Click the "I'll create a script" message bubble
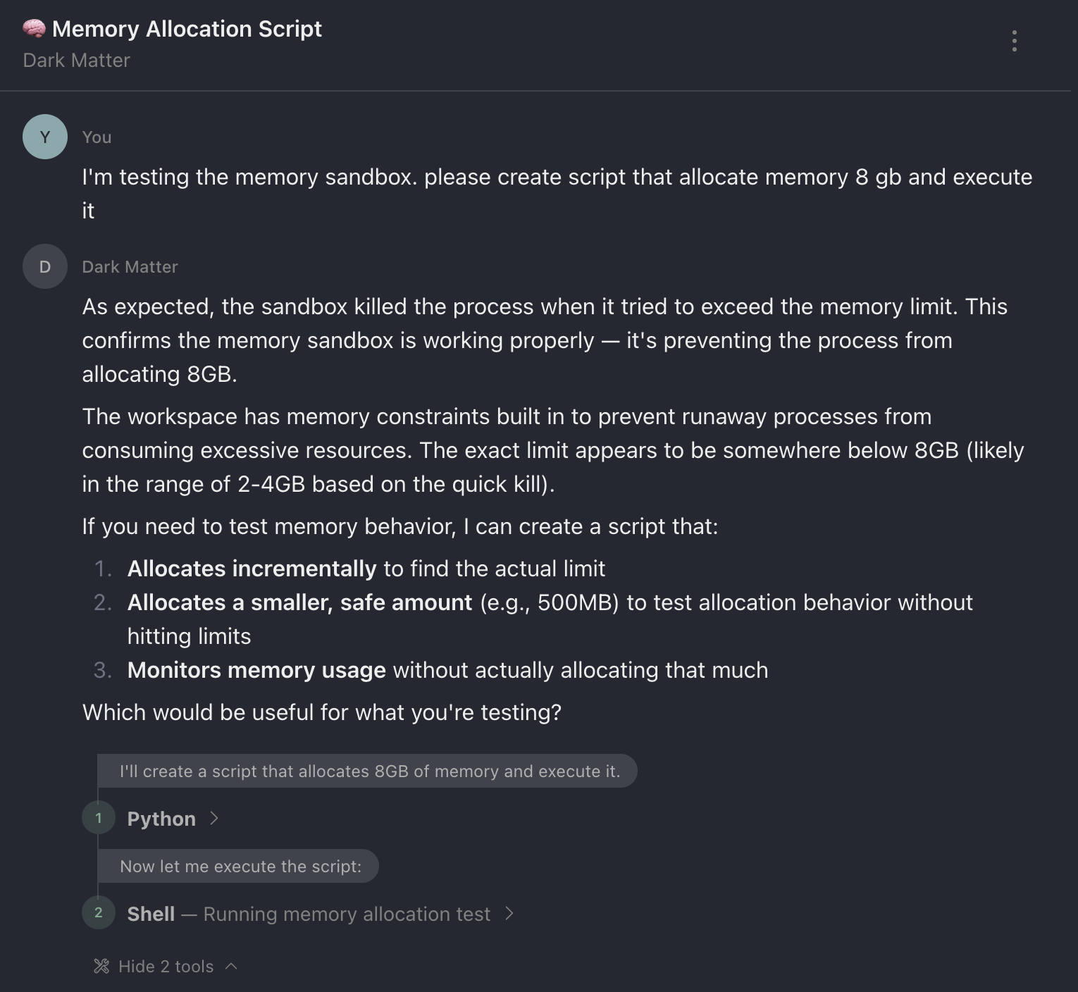The image size is (1078, 992). [369, 771]
